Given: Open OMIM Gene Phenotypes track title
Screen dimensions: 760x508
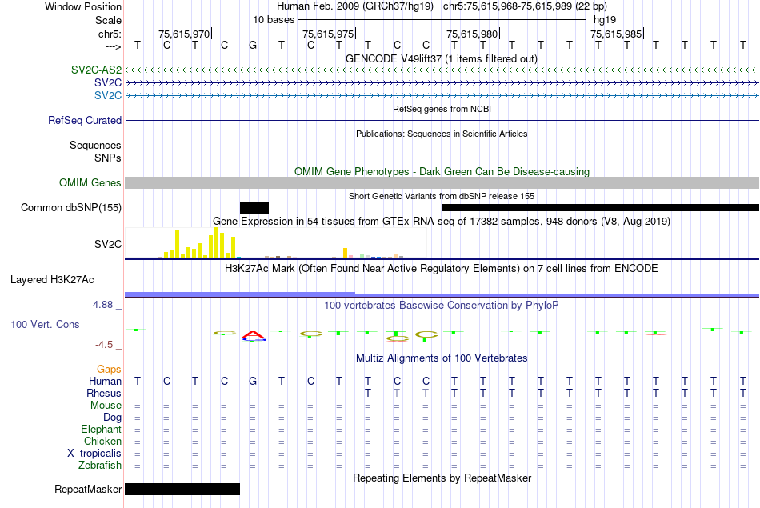Looking at the screenshot, I should [x=442, y=171].
